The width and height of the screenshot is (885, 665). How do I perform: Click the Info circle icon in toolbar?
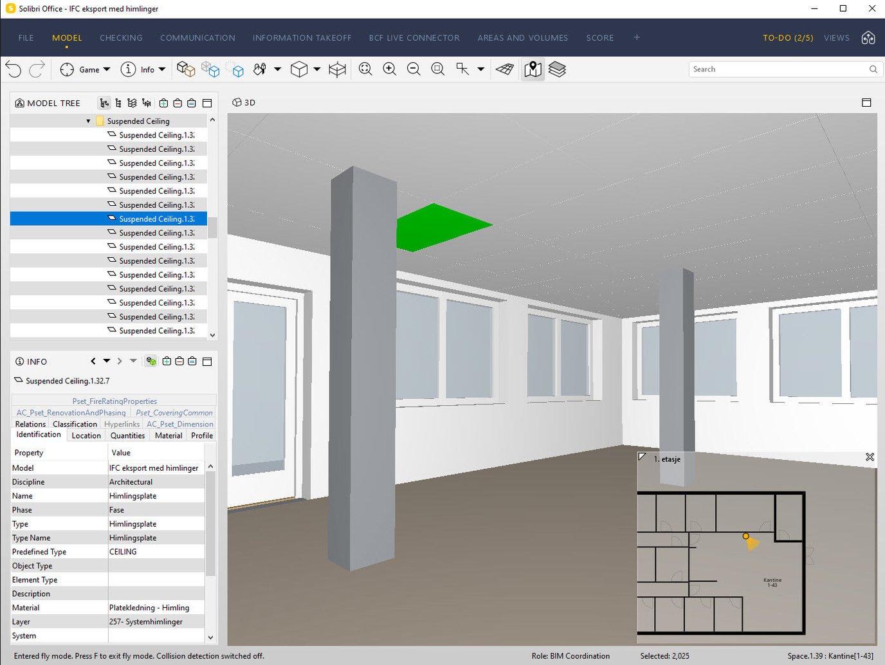tap(129, 69)
